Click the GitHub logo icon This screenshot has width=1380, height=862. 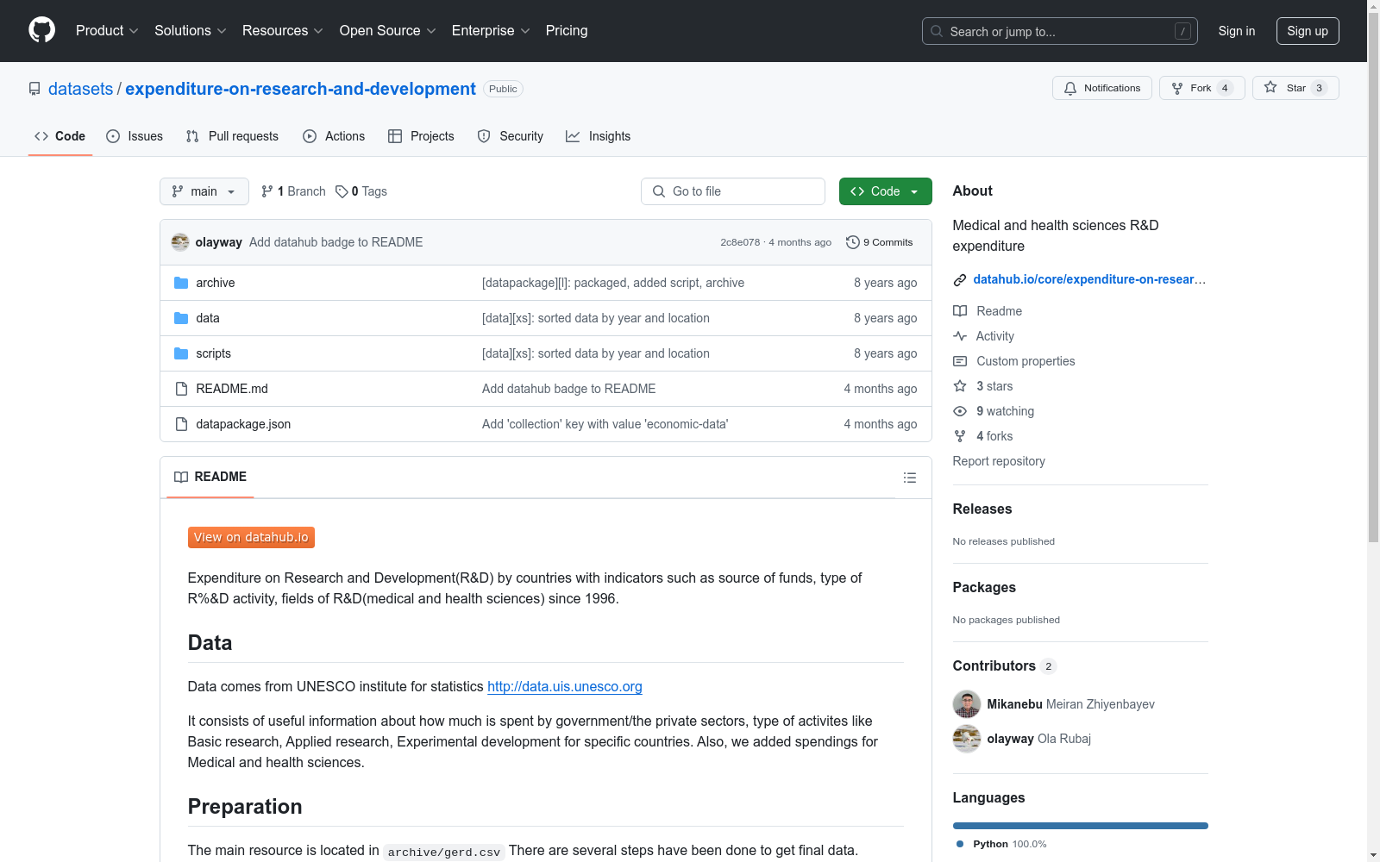(41, 30)
